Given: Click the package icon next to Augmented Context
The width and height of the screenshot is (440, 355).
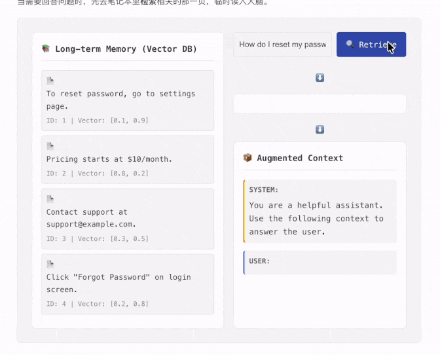Looking at the screenshot, I should tap(247, 158).
